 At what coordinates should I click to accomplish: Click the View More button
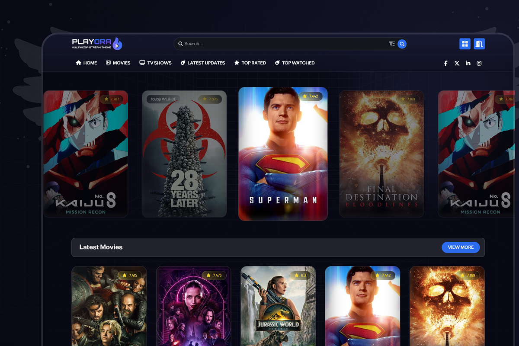tap(461, 247)
